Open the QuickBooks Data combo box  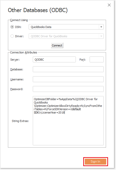[66, 27]
